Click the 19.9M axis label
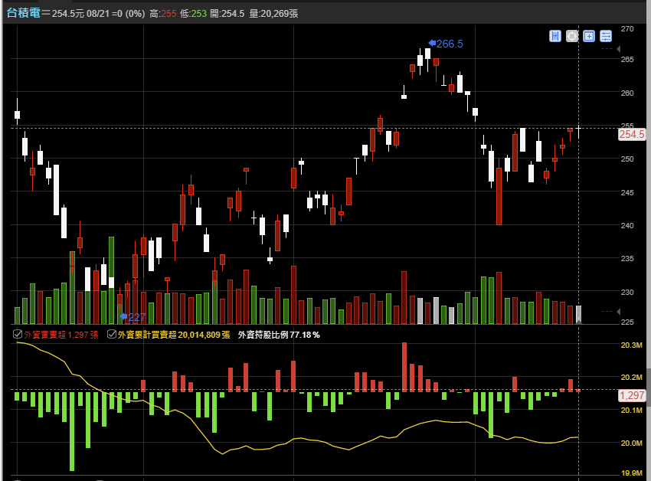The image size is (651, 481). (631, 473)
